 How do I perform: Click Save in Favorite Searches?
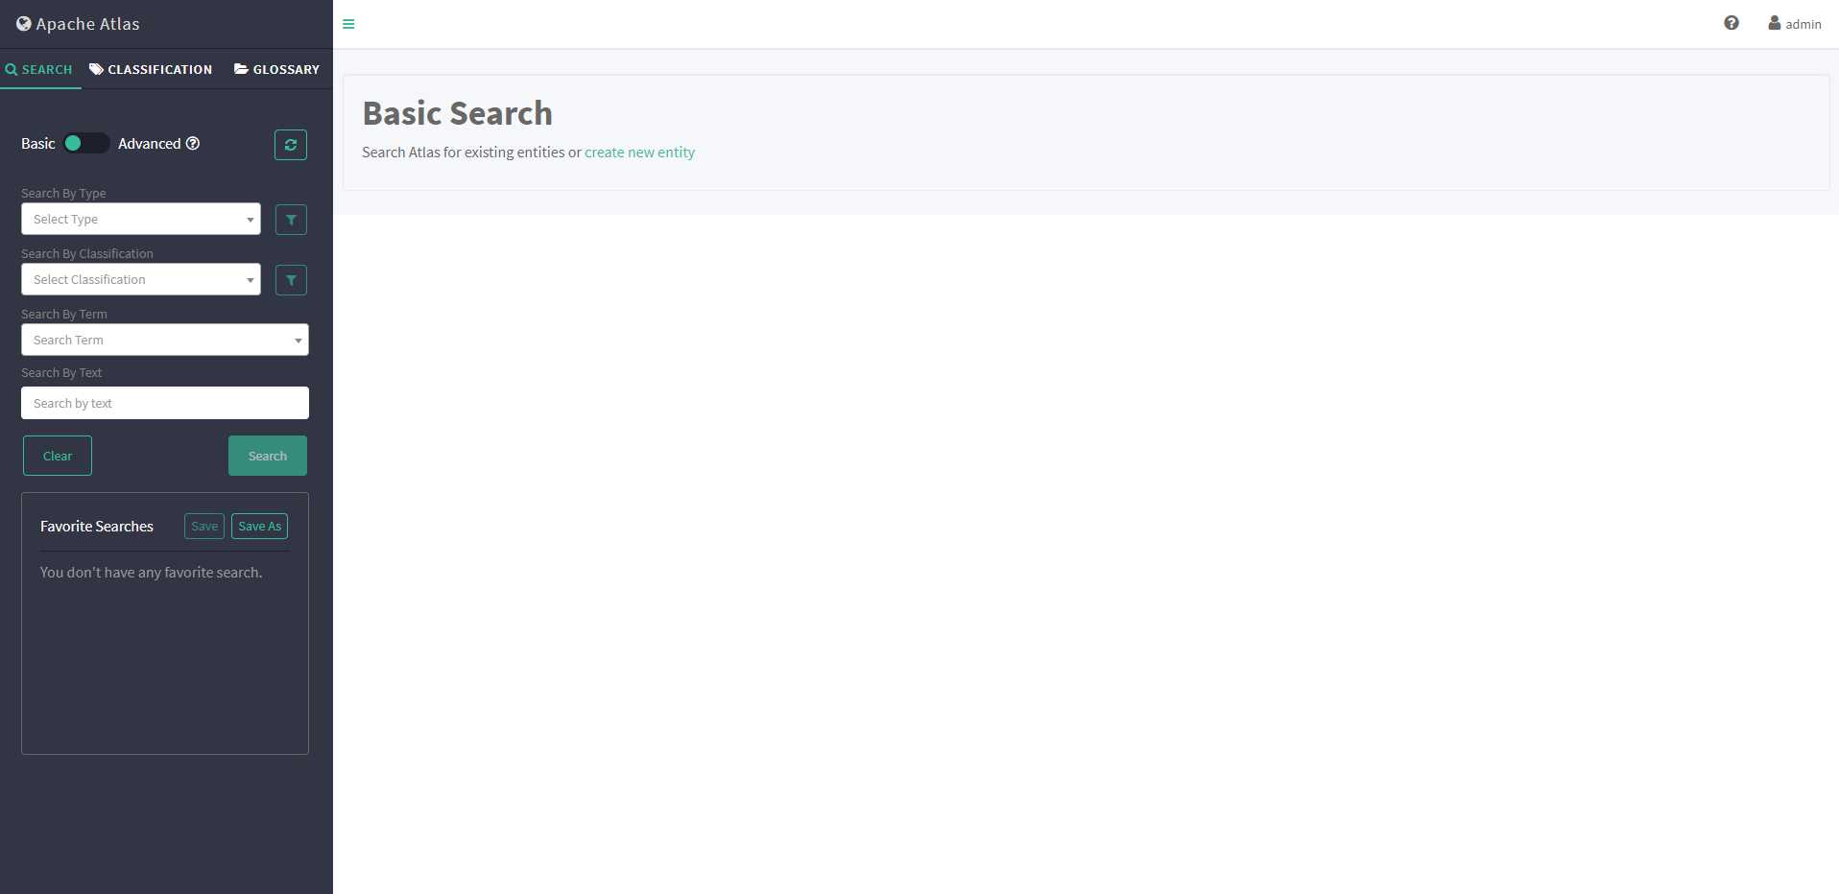click(x=204, y=526)
